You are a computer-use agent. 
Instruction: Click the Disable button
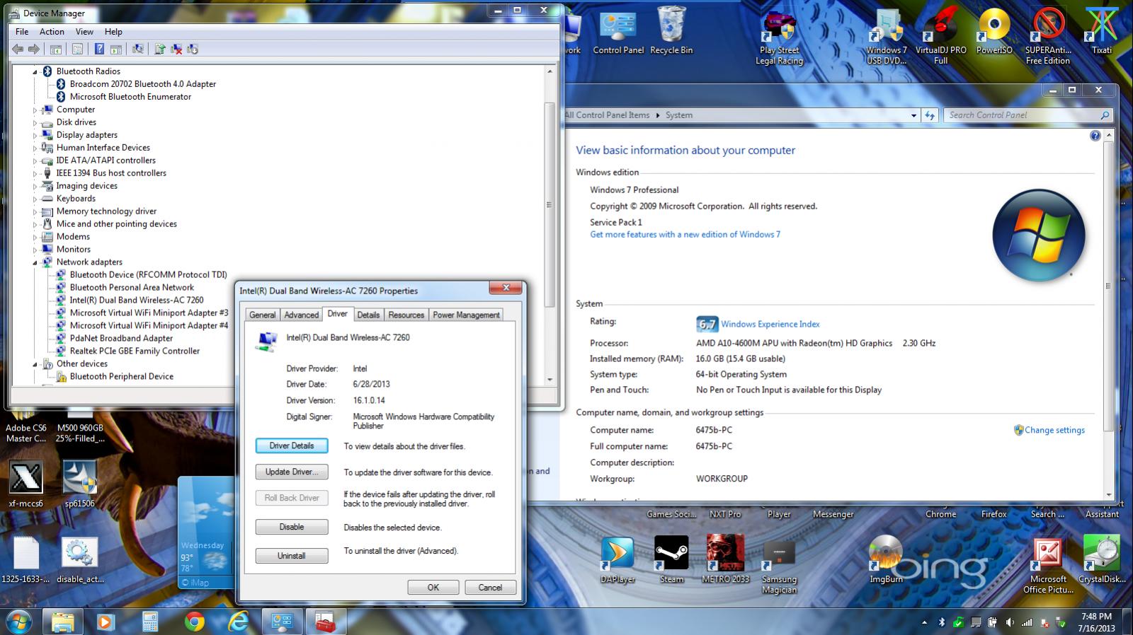[292, 527]
